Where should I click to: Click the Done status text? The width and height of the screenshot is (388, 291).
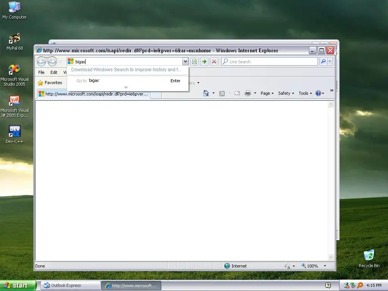(40, 266)
